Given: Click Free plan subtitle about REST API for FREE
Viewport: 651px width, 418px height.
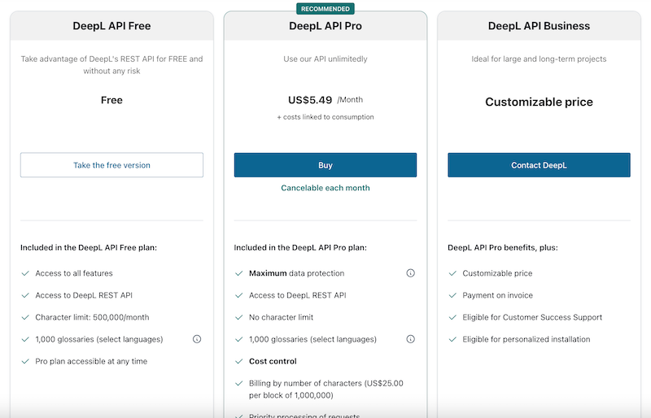Looking at the screenshot, I should pyautogui.click(x=111, y=65).
